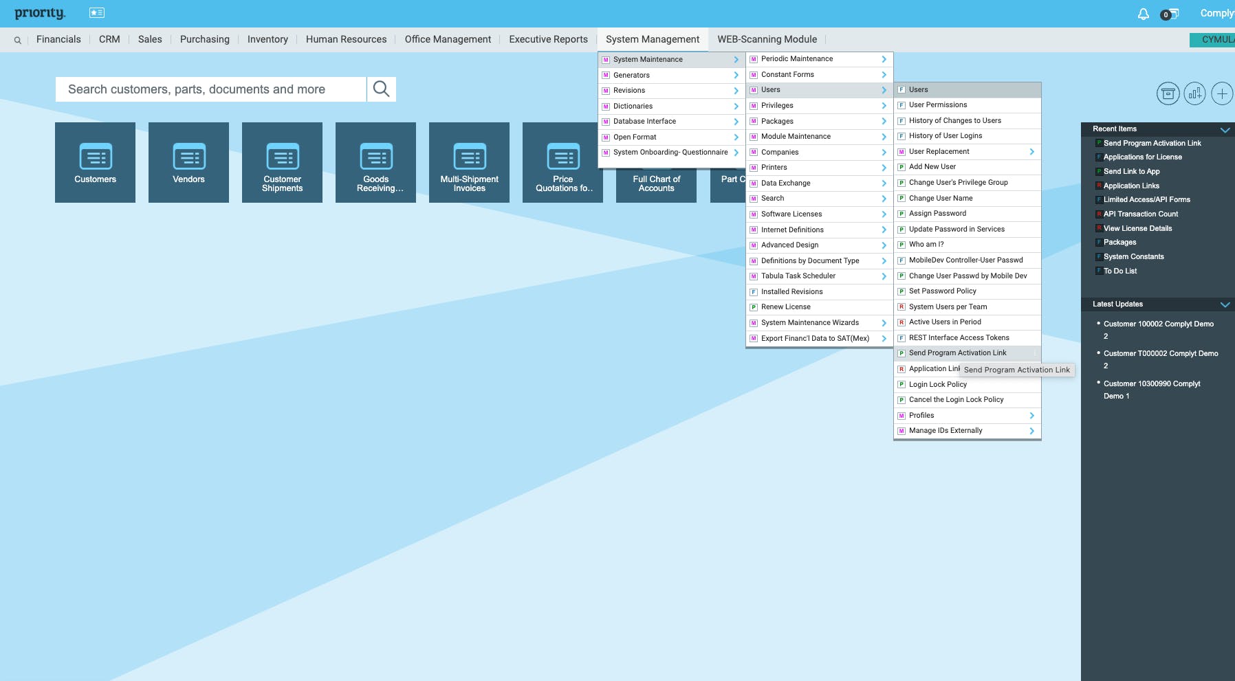Click the search magnifier button next to search box
This screenshot has width=1235, height=681.
tap(381, 89)
